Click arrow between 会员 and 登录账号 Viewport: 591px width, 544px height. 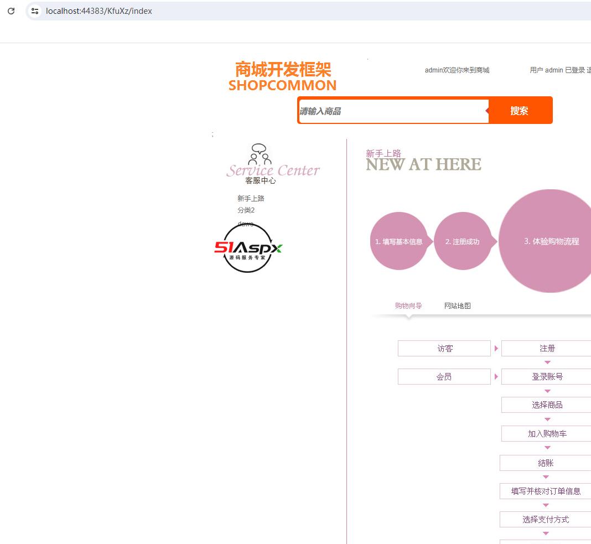(496, 377)
